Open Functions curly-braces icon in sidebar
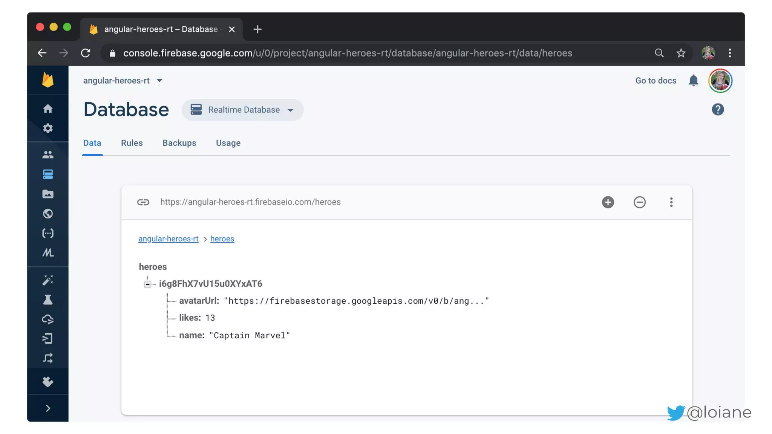This screenshot has height=434, width=772. 48,233
